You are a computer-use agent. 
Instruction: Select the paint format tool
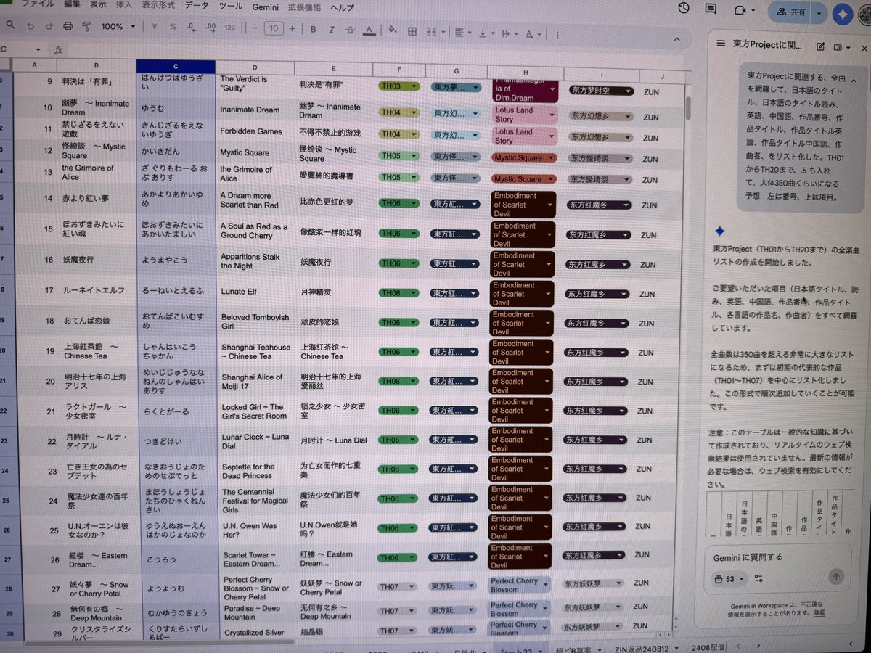pyautogui.click(x=86, y=27)
